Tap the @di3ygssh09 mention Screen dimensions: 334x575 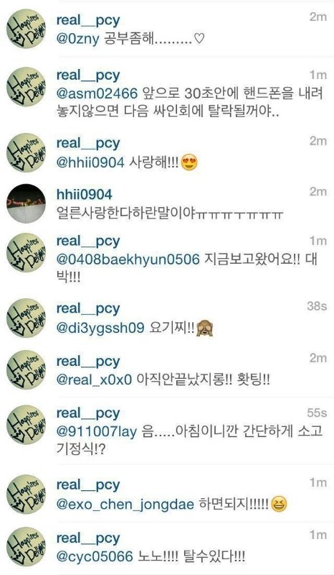[x=100, y=328]
